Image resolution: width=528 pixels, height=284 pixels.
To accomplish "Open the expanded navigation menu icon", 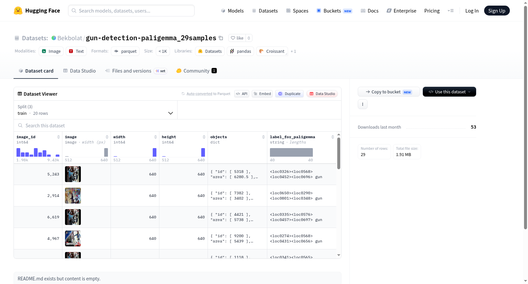I will click(x=450, y=11).
